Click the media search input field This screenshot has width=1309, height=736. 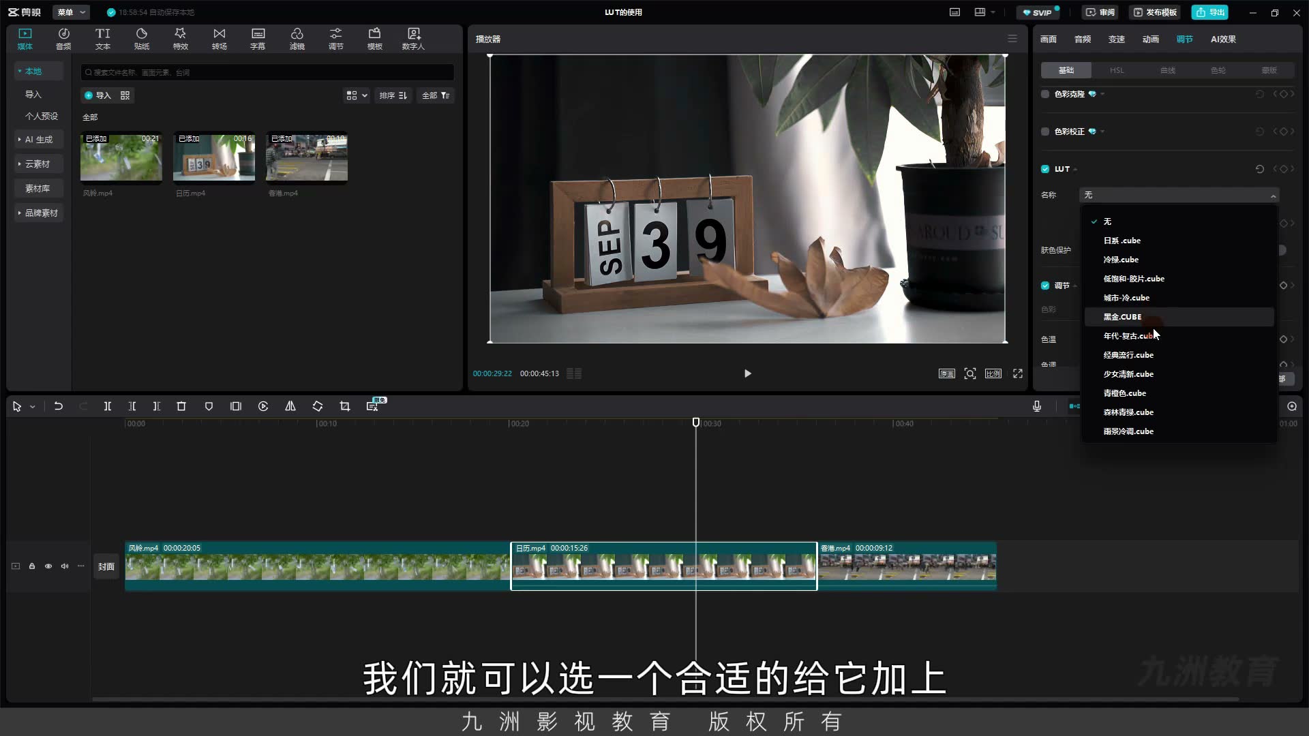click(x=267, y=72)
